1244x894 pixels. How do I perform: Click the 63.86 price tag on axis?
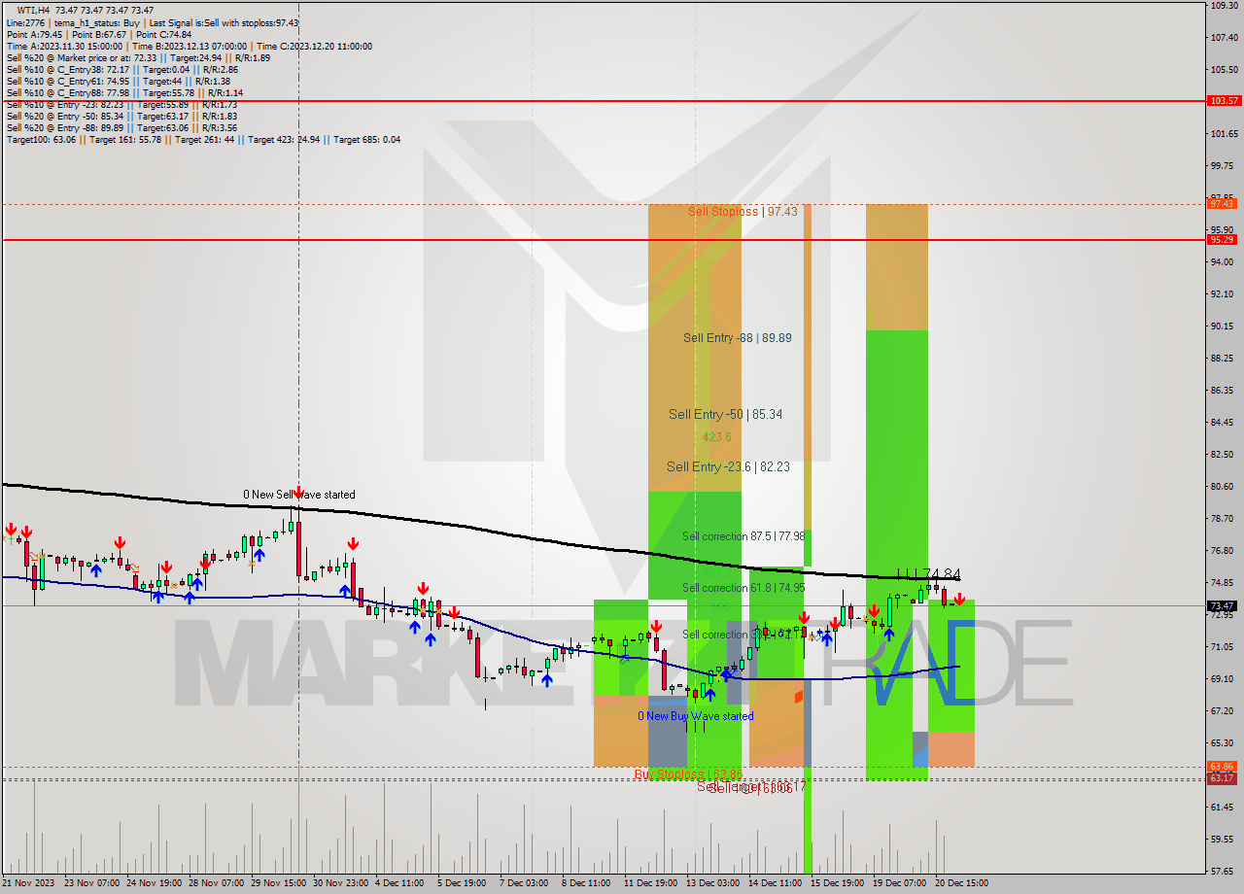pos(1221,766)
